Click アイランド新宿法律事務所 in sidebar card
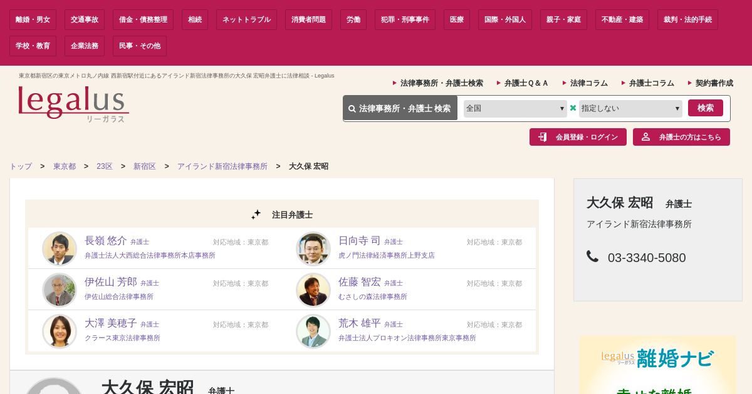The height and width of the screenshot is (394, 752). tap(639, 224)
